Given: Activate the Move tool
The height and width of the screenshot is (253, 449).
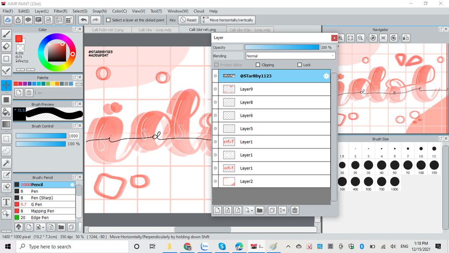Looking at the screenshot, I should (6, 85).
